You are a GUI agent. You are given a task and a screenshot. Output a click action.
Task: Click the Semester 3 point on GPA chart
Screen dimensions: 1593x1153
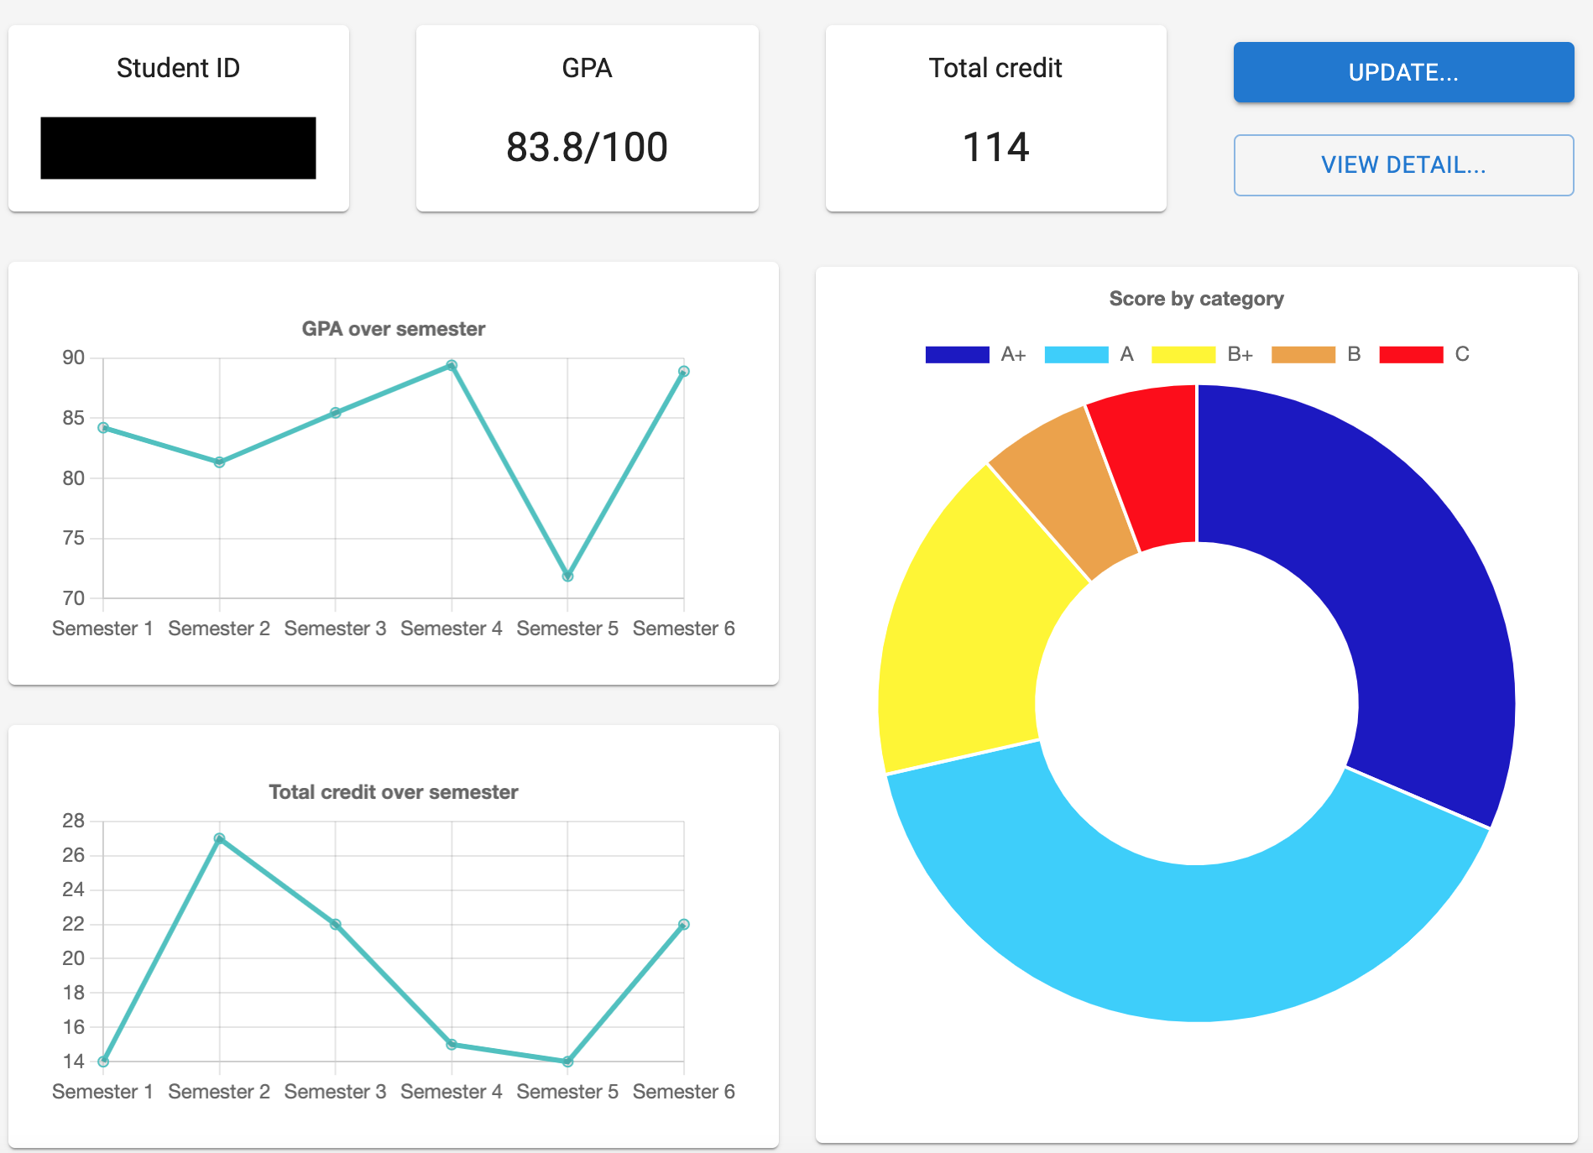click(x=336, y=413)
